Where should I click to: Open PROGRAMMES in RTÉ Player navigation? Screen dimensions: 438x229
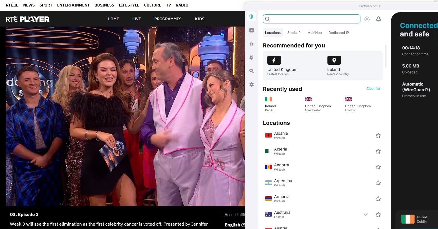click(168, 19)
